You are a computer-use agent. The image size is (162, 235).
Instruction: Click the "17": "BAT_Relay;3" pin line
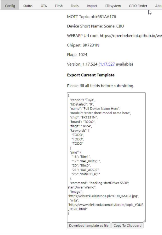86,161
